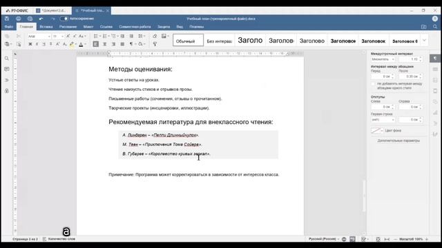Image resolution: width=442 pixels, height=248 pixels.
Task: Click the Cut scissors icon
Action: click(x=19, y=37)
